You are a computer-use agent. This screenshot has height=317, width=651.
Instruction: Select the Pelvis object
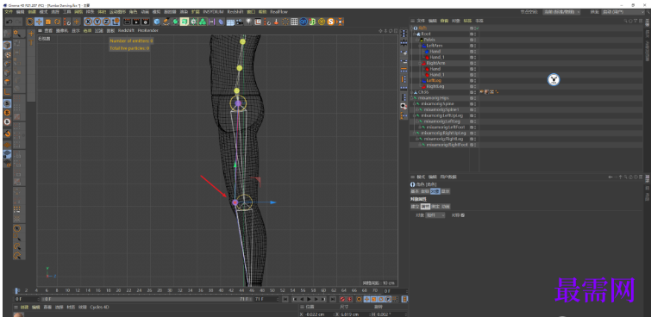point(429,40)
